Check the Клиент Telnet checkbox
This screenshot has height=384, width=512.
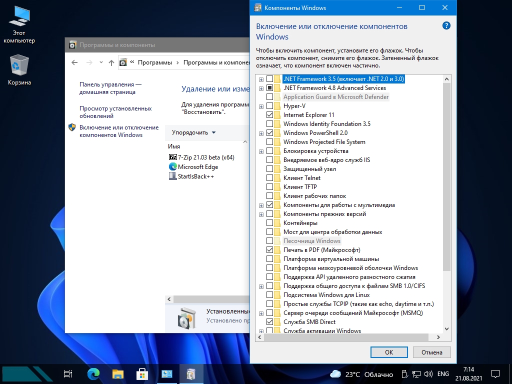click(270, 178)
